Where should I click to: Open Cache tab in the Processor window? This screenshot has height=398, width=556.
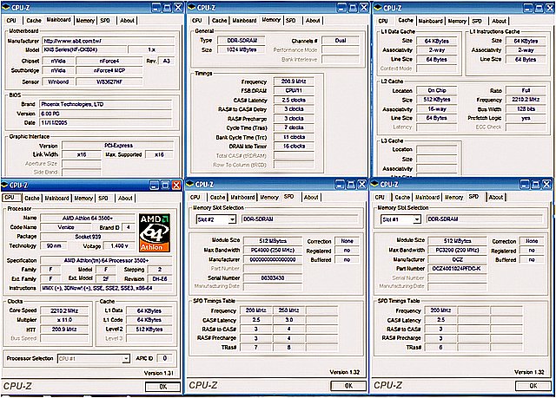[32, 198]
